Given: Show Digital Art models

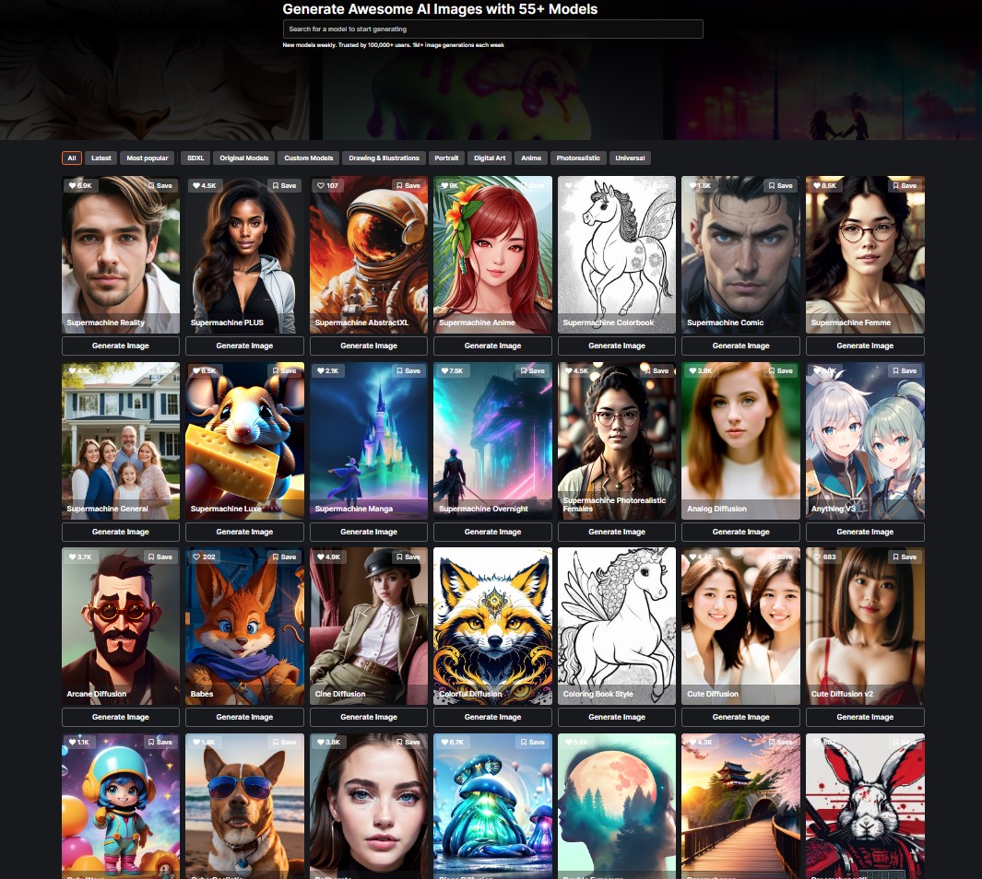Looking at the screenshot, I should point(490,158).
